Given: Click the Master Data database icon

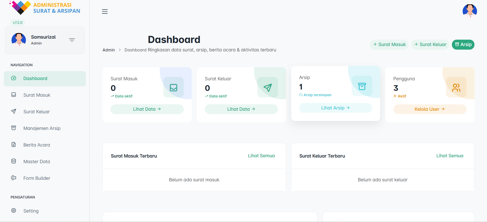Looking at the screenshot, I should [x=14, y=161].
